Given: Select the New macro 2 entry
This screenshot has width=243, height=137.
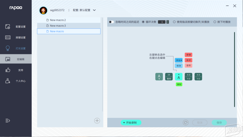Looking at the screenshot, I should tap(69, 20).
